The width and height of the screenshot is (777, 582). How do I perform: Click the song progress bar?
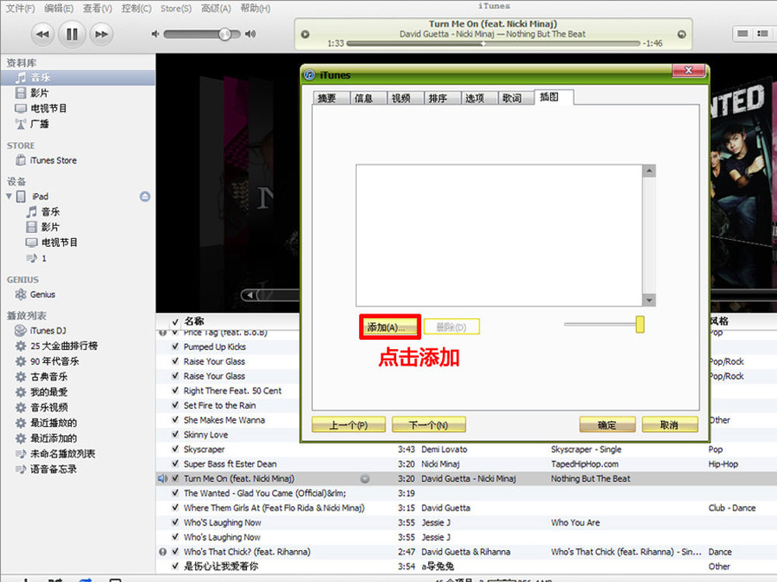pos(493,43)
